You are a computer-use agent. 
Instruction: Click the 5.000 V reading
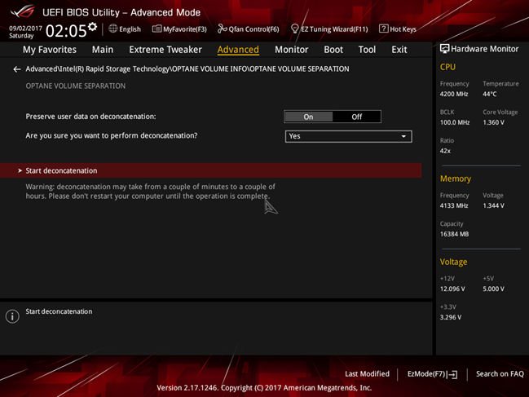coord(494,289)
